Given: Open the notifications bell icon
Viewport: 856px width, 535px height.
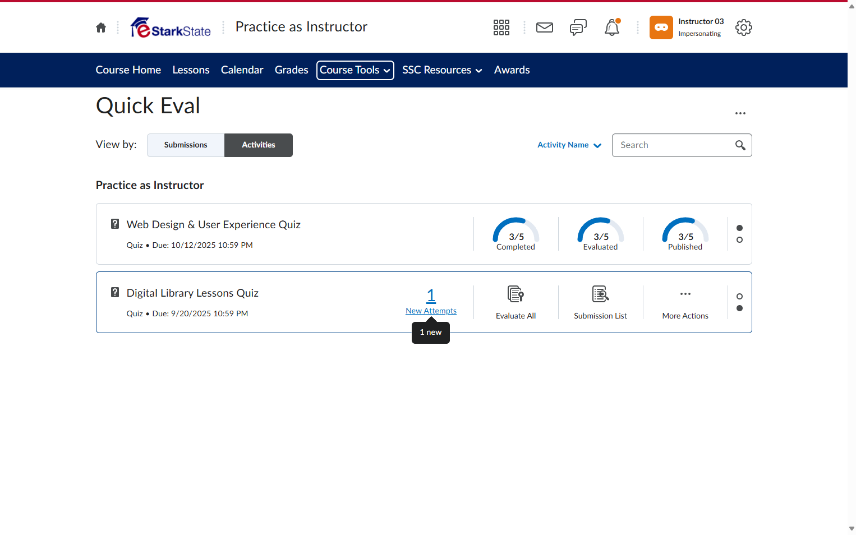Looking at the screenshot, I should 612,27.
